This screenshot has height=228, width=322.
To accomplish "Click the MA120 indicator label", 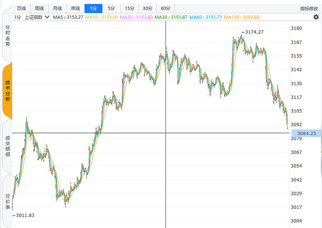I will (241, 17).
